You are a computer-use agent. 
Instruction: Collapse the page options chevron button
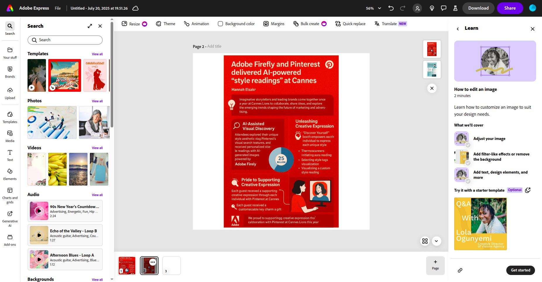436,241
